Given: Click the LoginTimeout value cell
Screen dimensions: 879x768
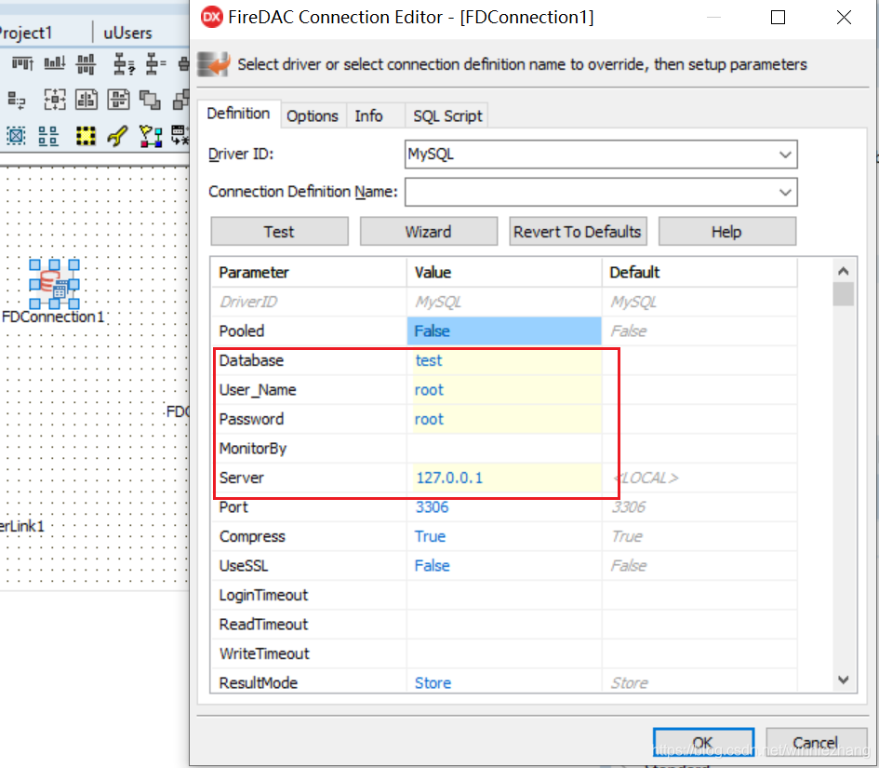Looking at the screenshot, I should pos(504,595).
